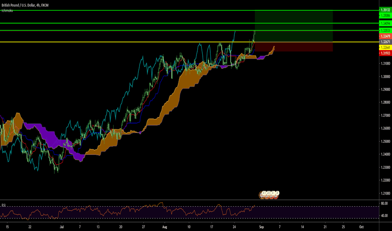The height and width of the screenshot is (231, 392).
Task: Click the 13 date on time axis
Action: coord(98,227)
